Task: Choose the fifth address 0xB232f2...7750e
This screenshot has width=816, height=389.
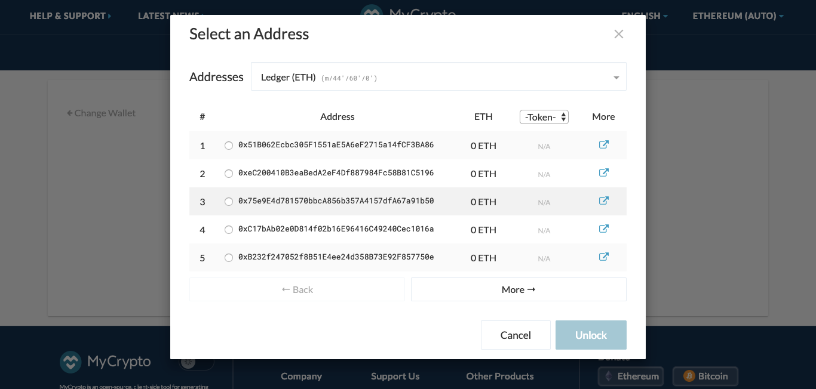Action: (x=229, y=258)
